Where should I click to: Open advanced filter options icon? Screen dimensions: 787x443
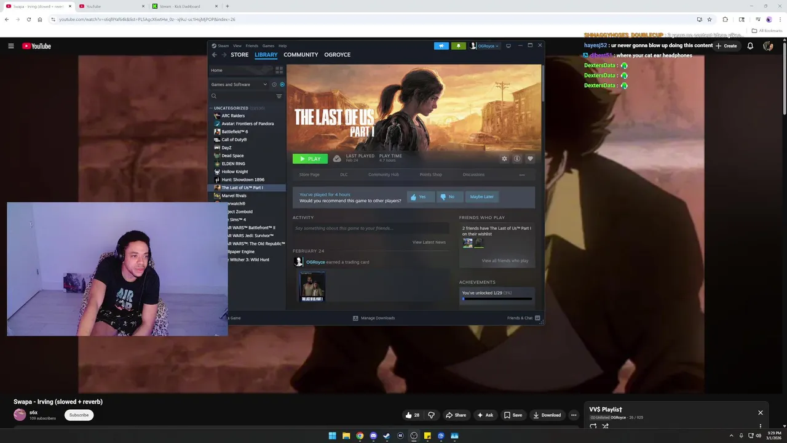coord(279,96)
